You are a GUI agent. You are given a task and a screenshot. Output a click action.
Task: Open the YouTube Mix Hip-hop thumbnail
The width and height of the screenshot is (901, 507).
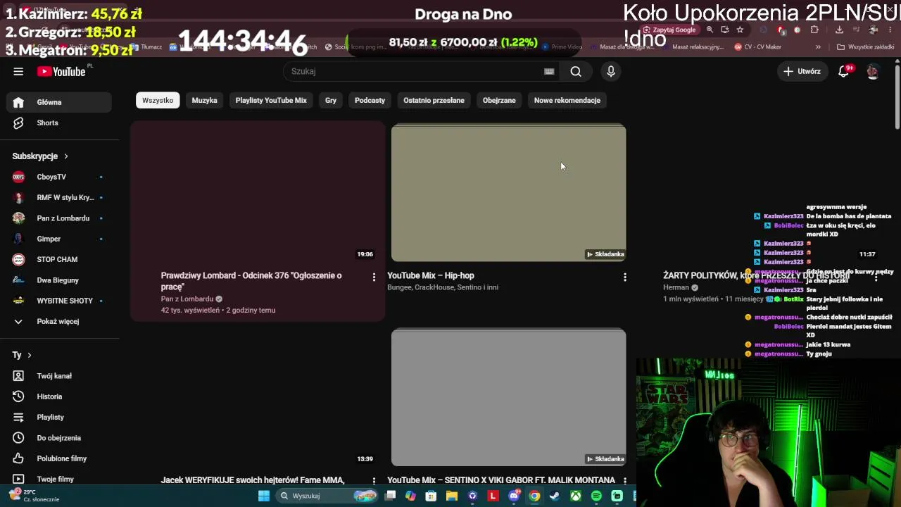(x=508, y=193)
